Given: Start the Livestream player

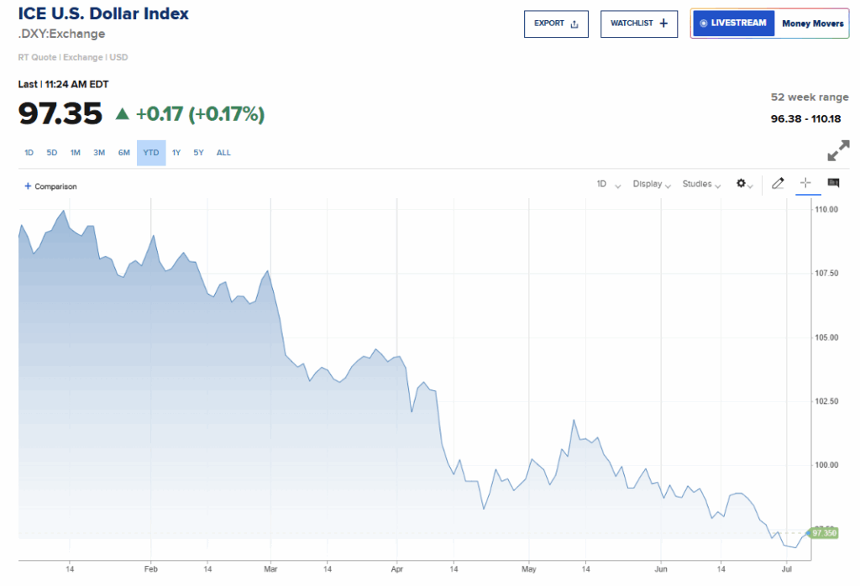Looking at the screenshot, I should click(733, 24).
